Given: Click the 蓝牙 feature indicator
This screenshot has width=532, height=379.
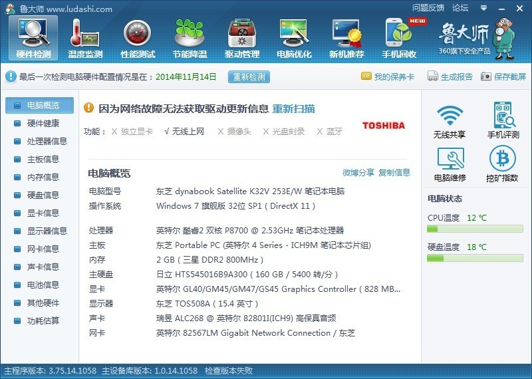Looking at the screenshot, I should (329, 131).
